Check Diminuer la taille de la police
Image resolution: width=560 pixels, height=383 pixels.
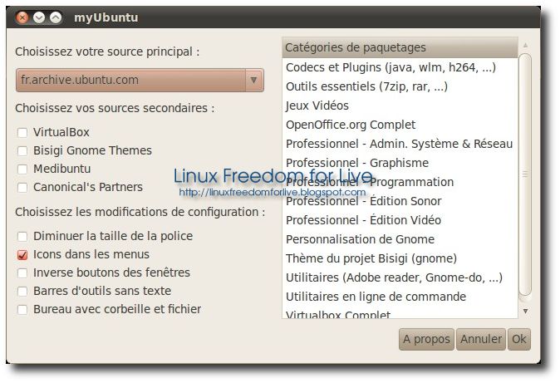tap(22, 236)
